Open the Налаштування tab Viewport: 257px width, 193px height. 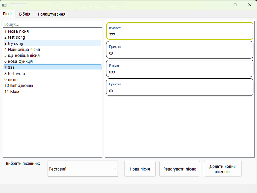pos(51,14)
